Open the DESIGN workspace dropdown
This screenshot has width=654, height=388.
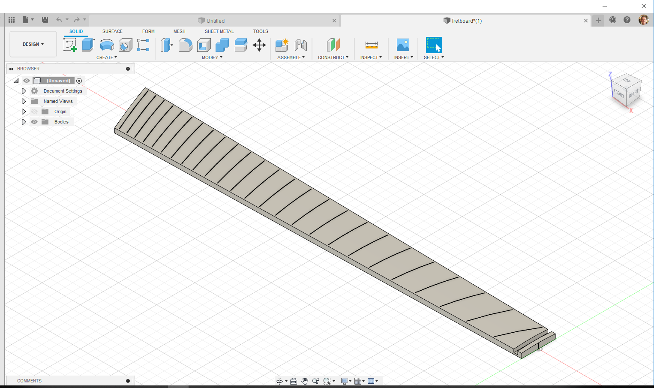33,44
